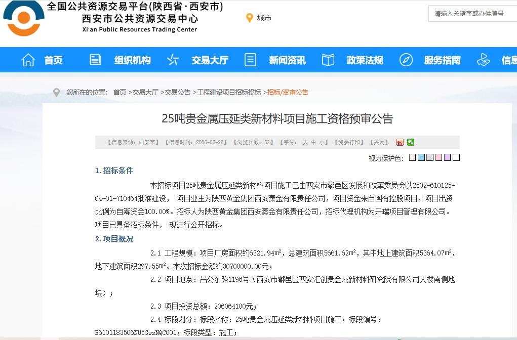Set font size to 大

(305, 142)
